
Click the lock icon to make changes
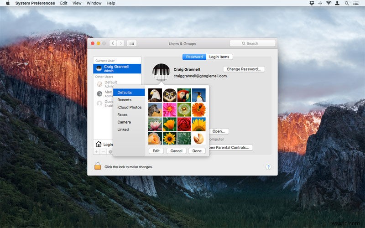(x=98, y=166)
